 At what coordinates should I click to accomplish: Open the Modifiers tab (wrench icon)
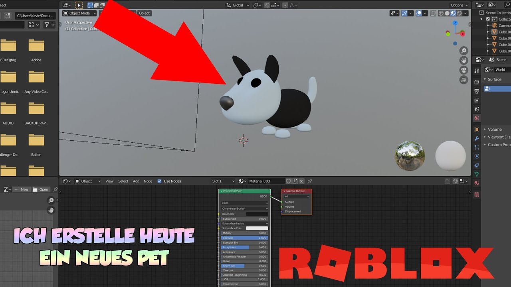click(477, 139)
